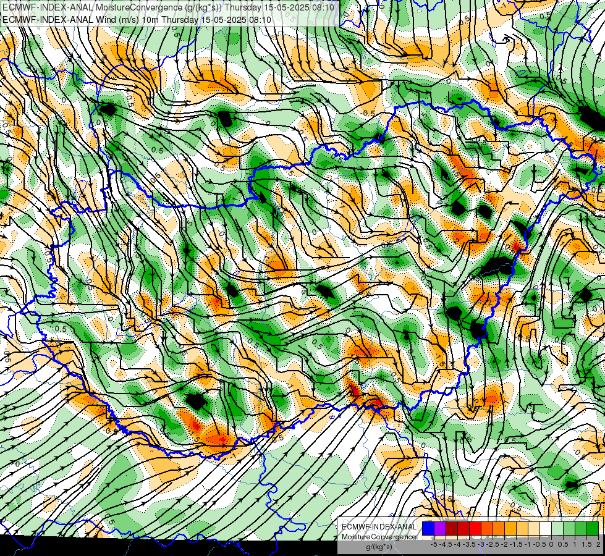Image resolution: width=605 pixels, height=556 pixels.
Task: Click the darkest green legend swatch
Action: [x=593, y=528]
